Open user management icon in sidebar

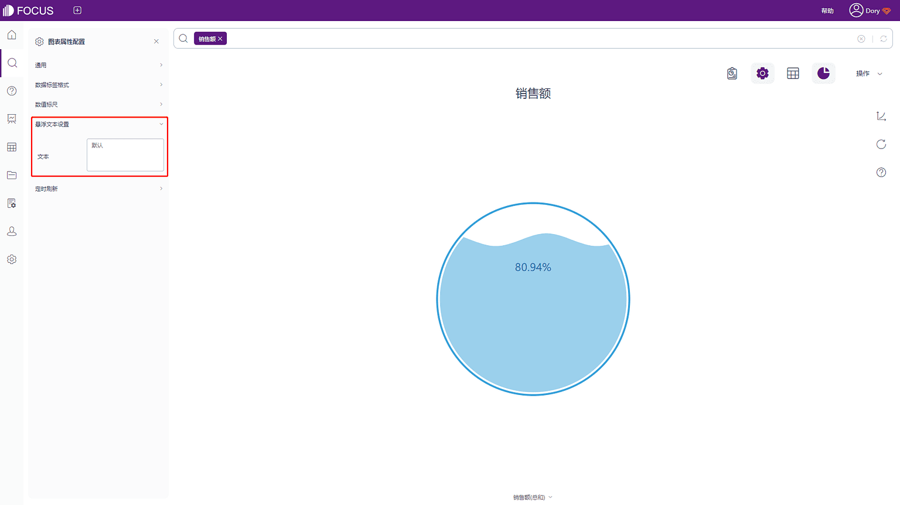tap(12, 231)
